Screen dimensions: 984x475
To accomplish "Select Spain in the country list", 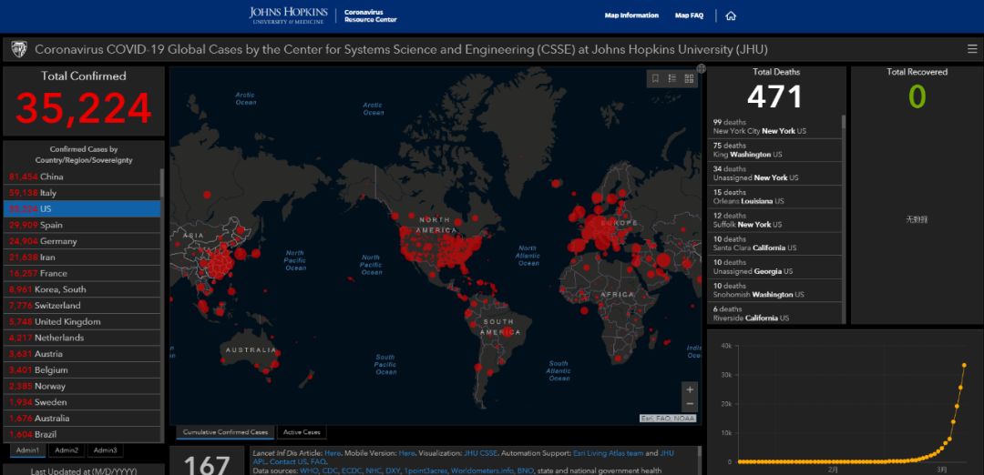I will pyautogui.click(x=82, y=225).
